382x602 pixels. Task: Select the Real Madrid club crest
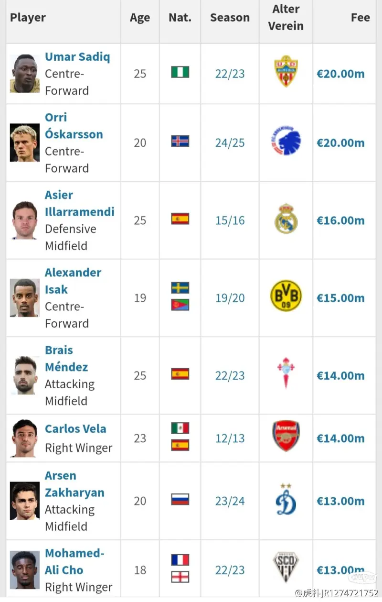tap(286, 220)
